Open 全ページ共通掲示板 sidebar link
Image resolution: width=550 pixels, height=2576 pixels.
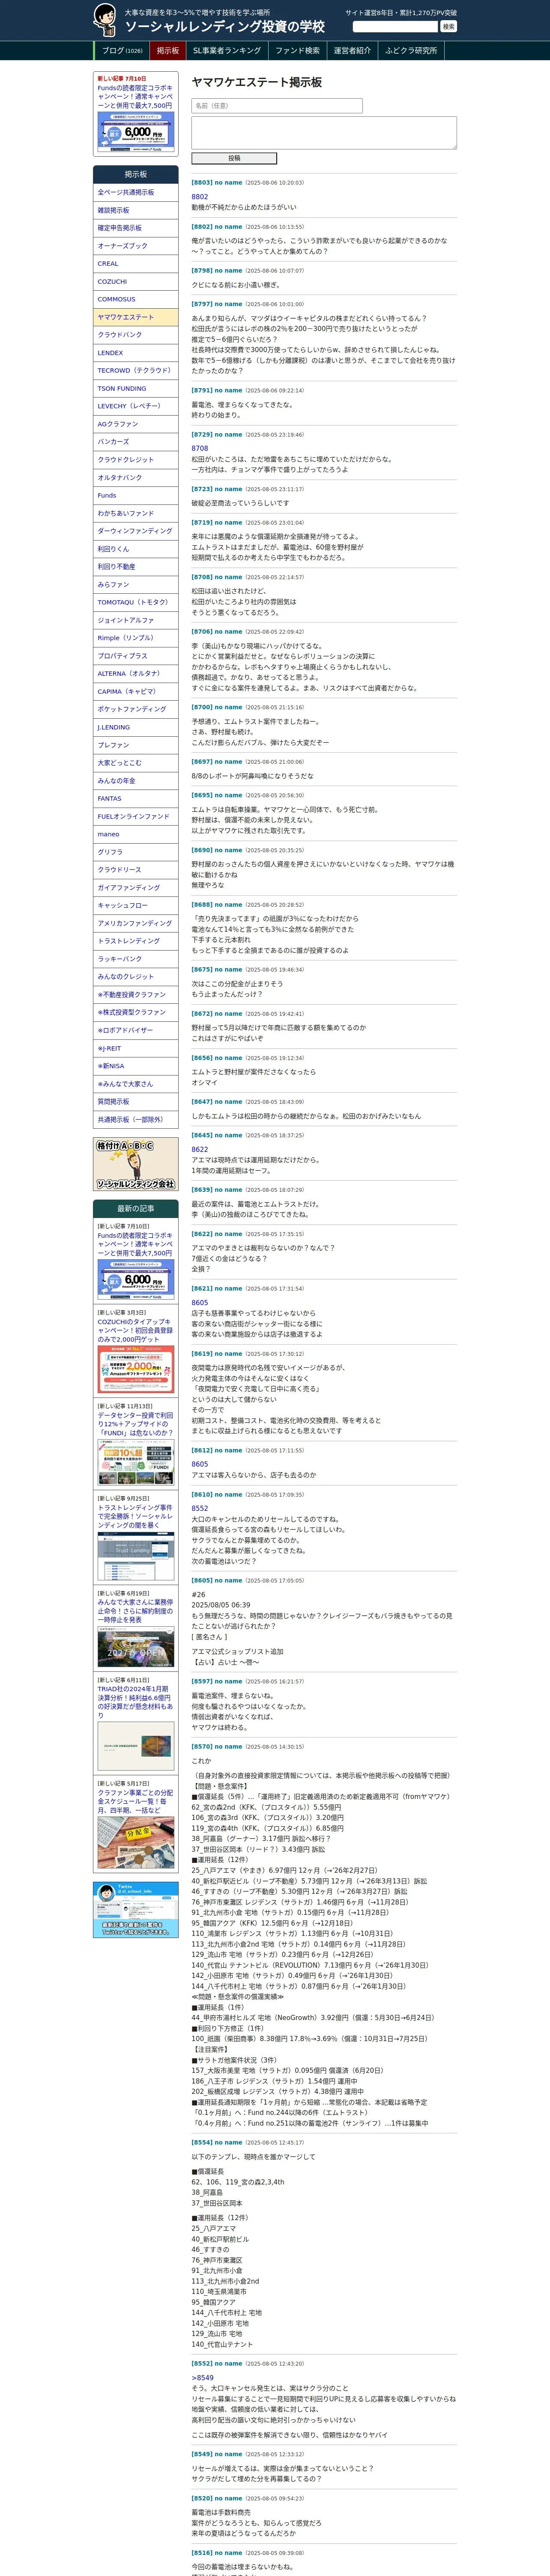tap(136, 192)
